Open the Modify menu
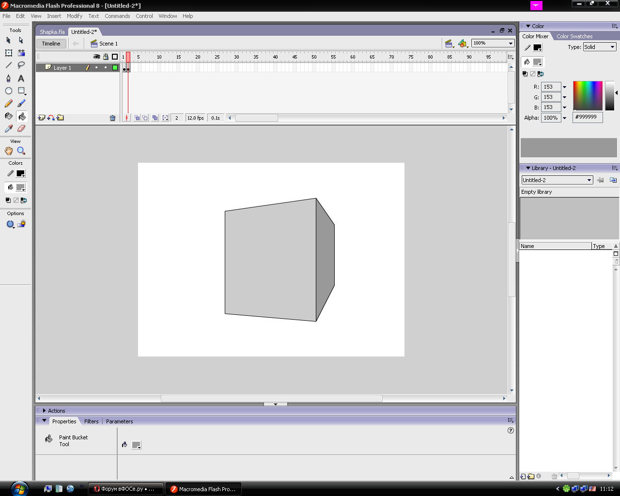Image resolution: width=620 pixels, height=496 pixels. (75, 16)
